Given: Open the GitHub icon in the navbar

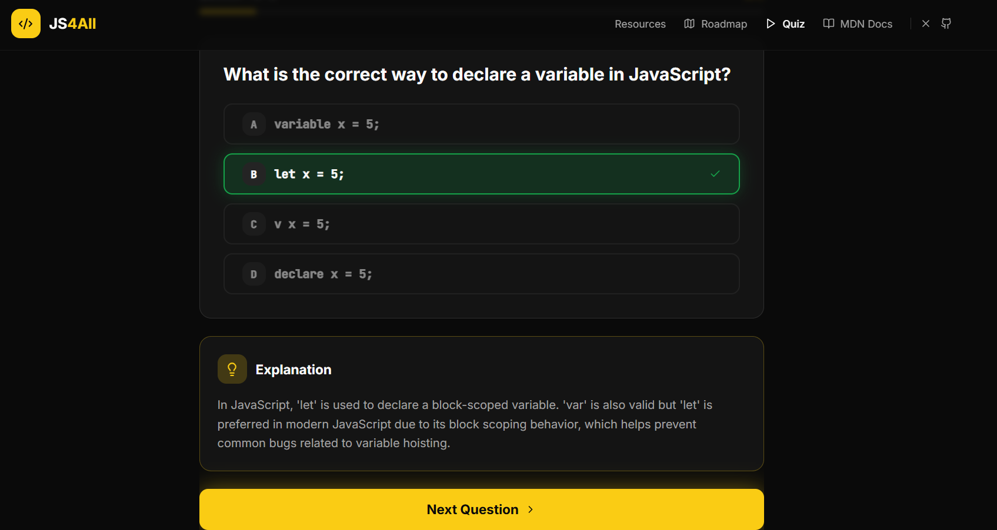Looking at the screenshot, I should pos(946,24).
